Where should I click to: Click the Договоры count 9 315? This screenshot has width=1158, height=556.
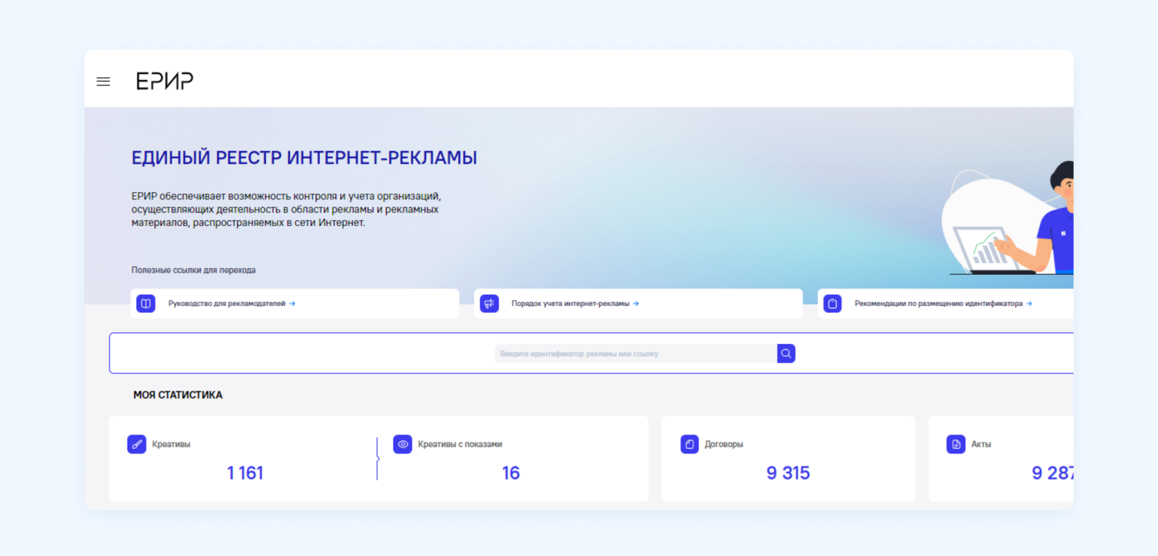pyautogui.click(x=788, y=473)
